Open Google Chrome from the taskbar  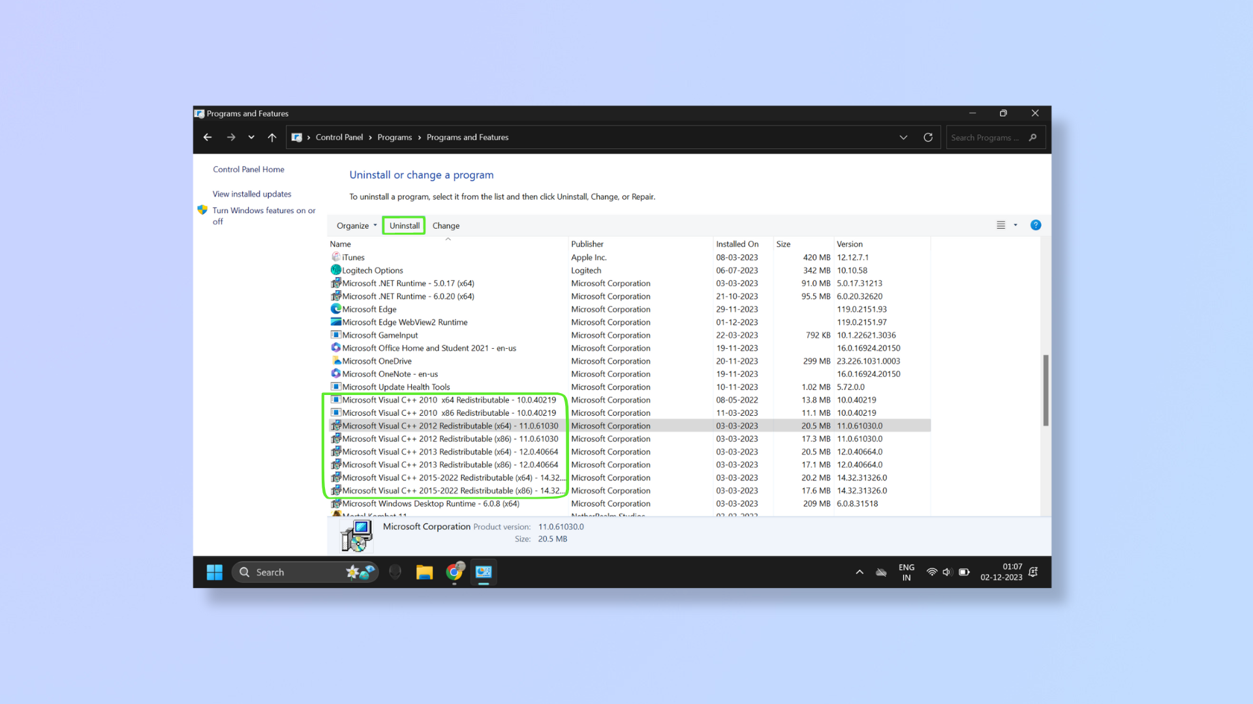pos(454,572)
